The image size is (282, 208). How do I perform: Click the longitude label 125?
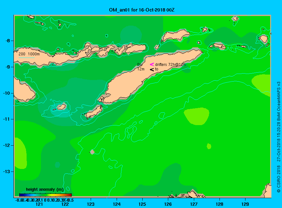coord(142,204)
